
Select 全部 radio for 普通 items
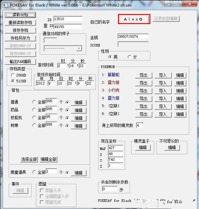click(x=34, y=102)
